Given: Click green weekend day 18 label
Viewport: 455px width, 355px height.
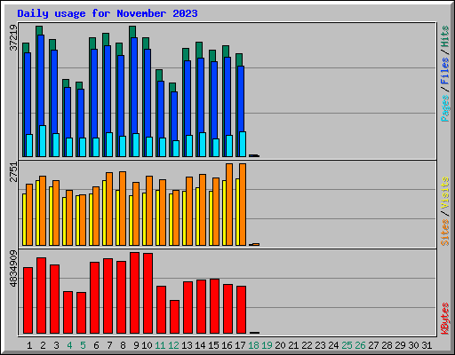Looking at the screenshot, I should (x=253, y=345).
